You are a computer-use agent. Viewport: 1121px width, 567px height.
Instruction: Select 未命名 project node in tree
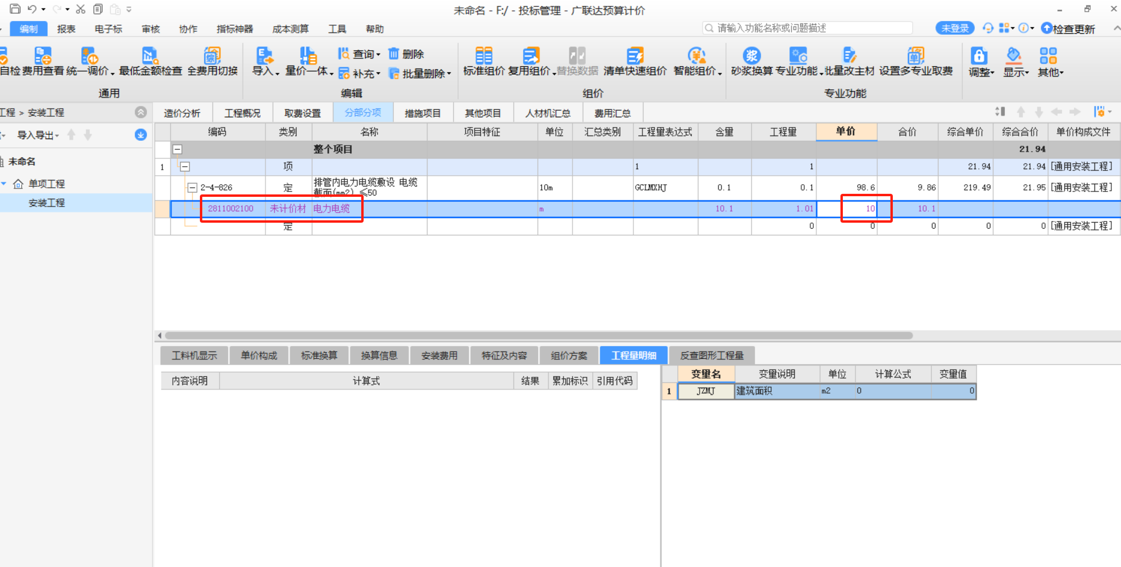coord(22,161)
